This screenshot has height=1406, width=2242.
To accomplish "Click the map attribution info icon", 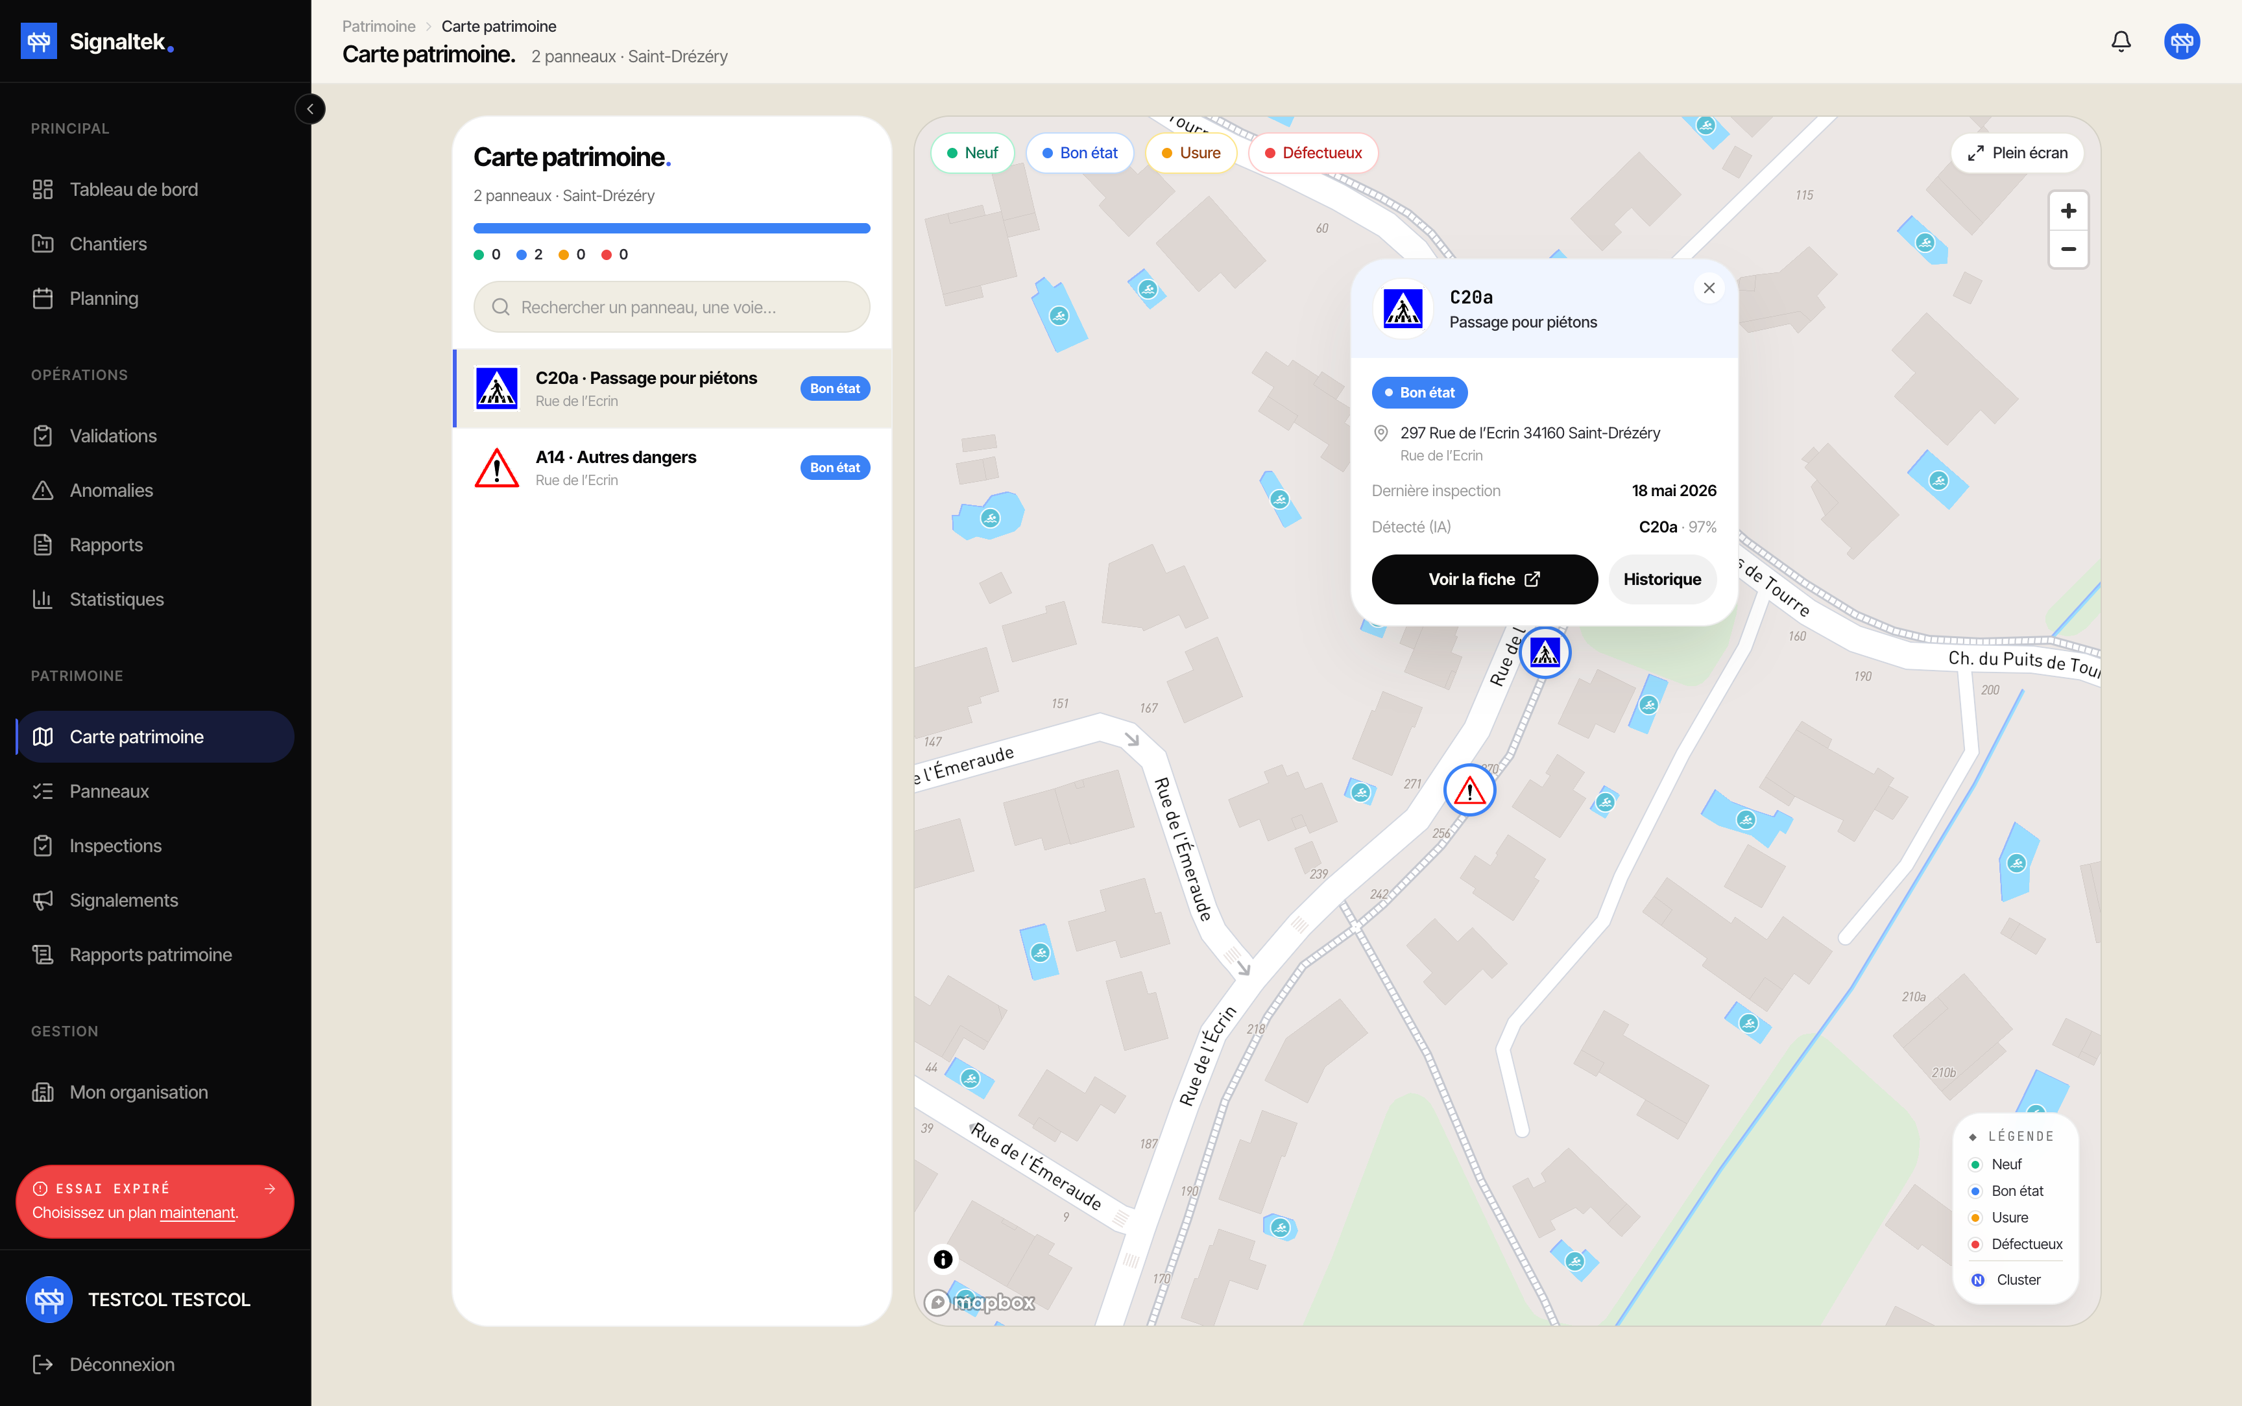I will (943, 1259).
